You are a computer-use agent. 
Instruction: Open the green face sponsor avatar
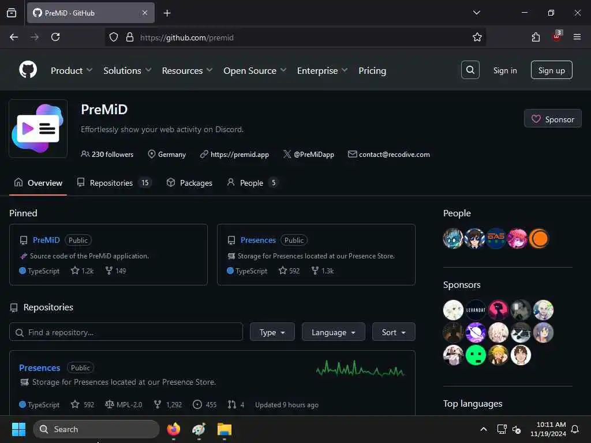tap(476, 355)
